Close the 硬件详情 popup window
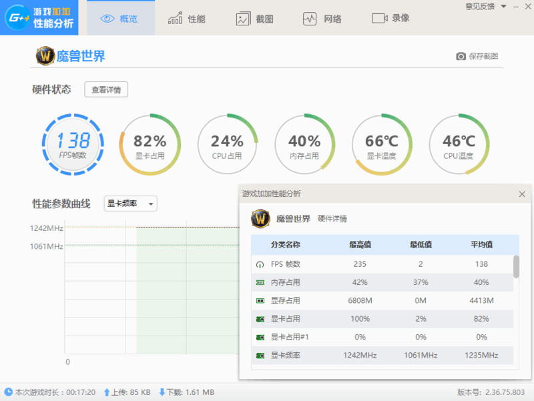This screenshot has height=401, width=534. click(522, 193)
